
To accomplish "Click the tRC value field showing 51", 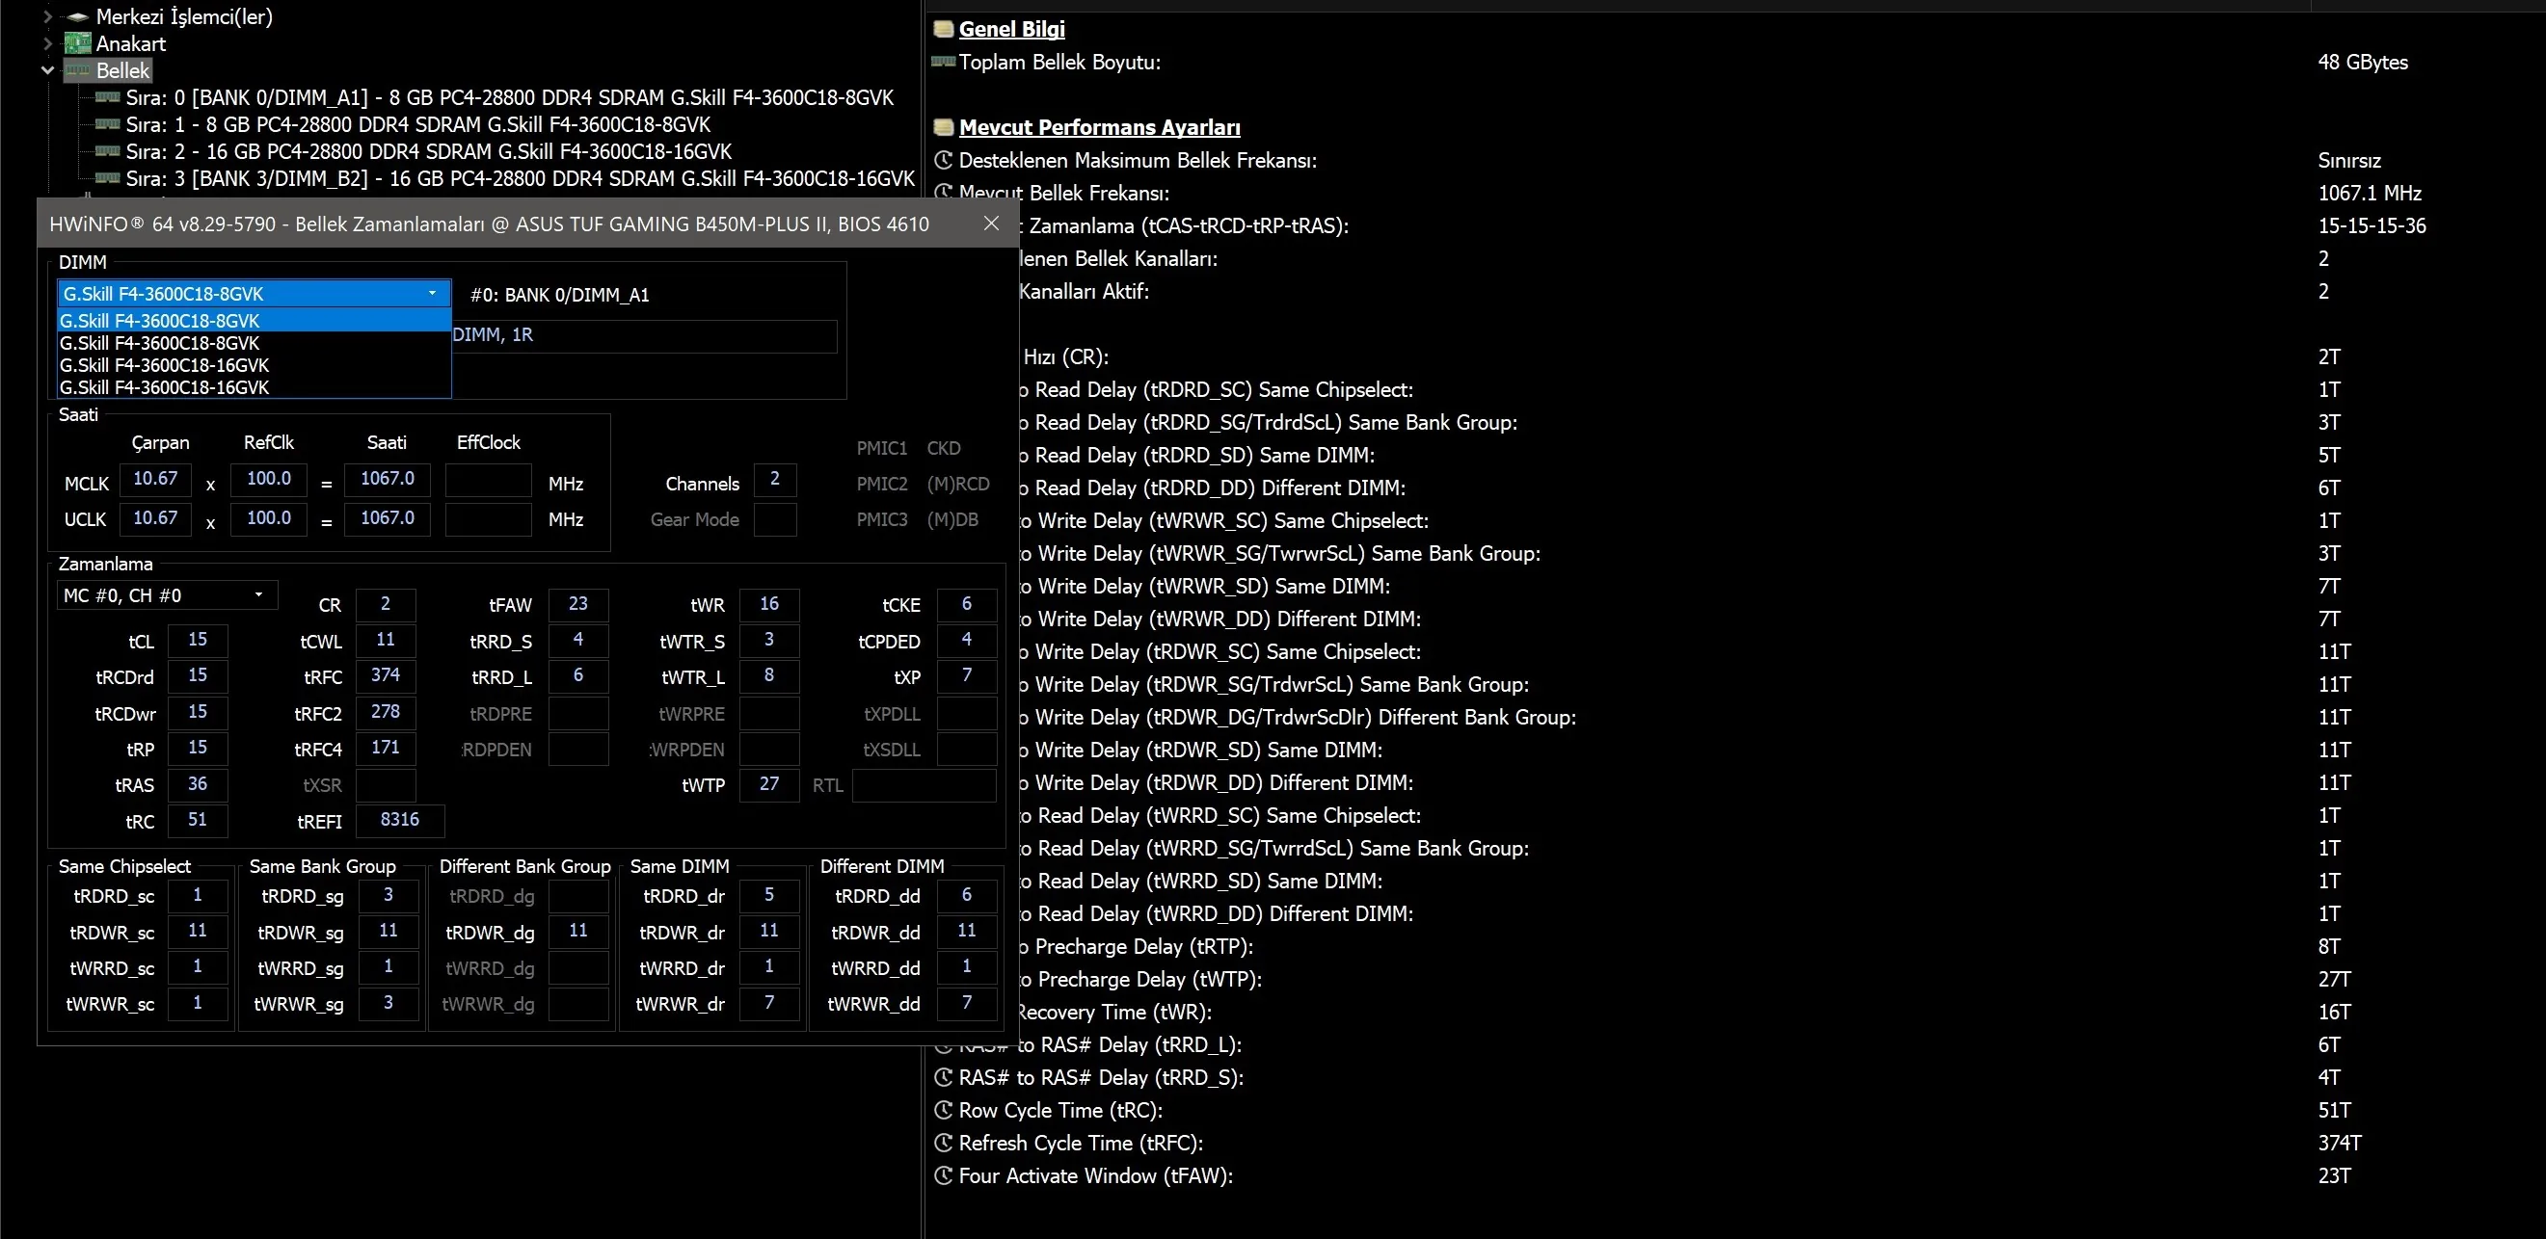I will click(198, 820).
